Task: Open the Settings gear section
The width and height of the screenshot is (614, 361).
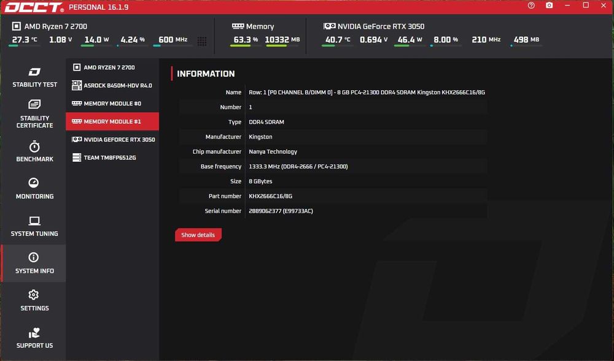Action: pyautogui.click(x=34, y=300)
